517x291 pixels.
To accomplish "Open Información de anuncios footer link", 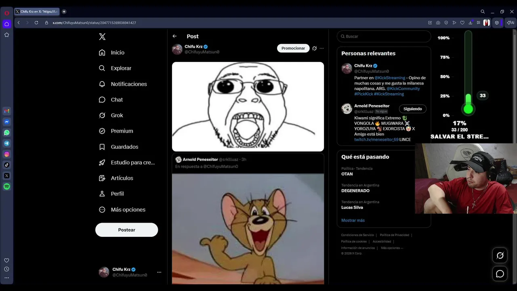I will pyautogui.click(x=358, y=248).
